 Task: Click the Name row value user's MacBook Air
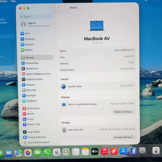[x=124, y=50]
